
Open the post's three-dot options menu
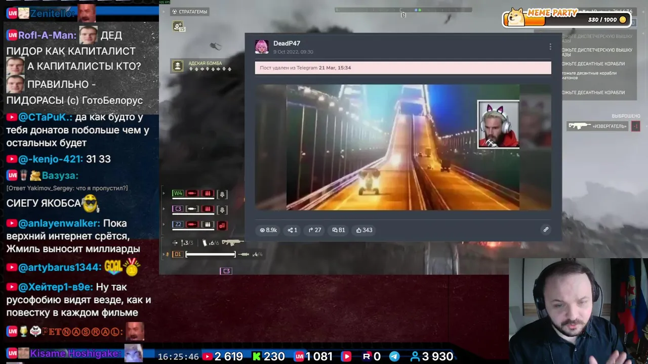550,47
